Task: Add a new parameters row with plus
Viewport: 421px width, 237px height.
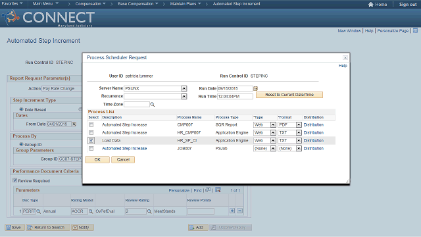Action: coord(232,211)
